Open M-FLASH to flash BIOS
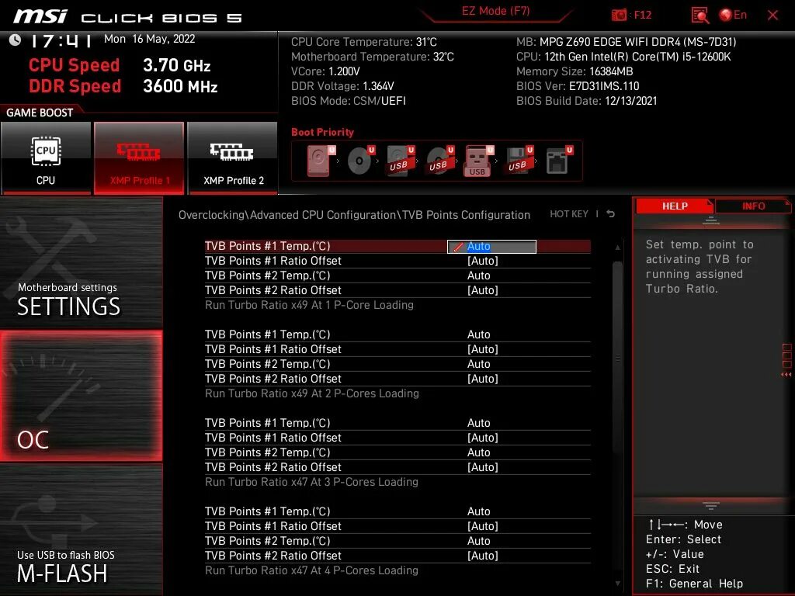The width and height of the screenshot is (795, 596). pyautogui.click(x=81, y=529)
